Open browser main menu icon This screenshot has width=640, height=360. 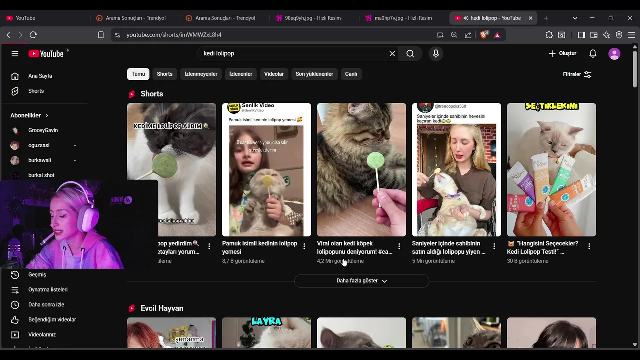click(x=632, y=35)
